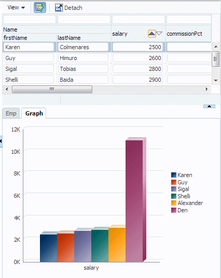Screen dimensions: 221x278
Task: Click the horizontal scrollbar thumb
Action: [52, 89]
